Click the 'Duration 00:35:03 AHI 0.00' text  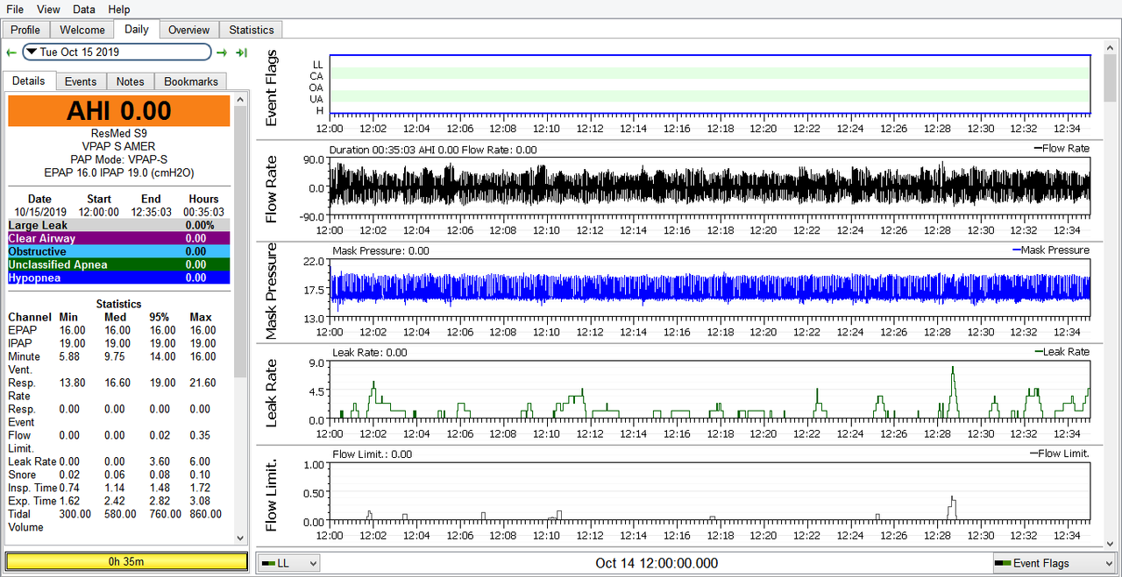394,150
